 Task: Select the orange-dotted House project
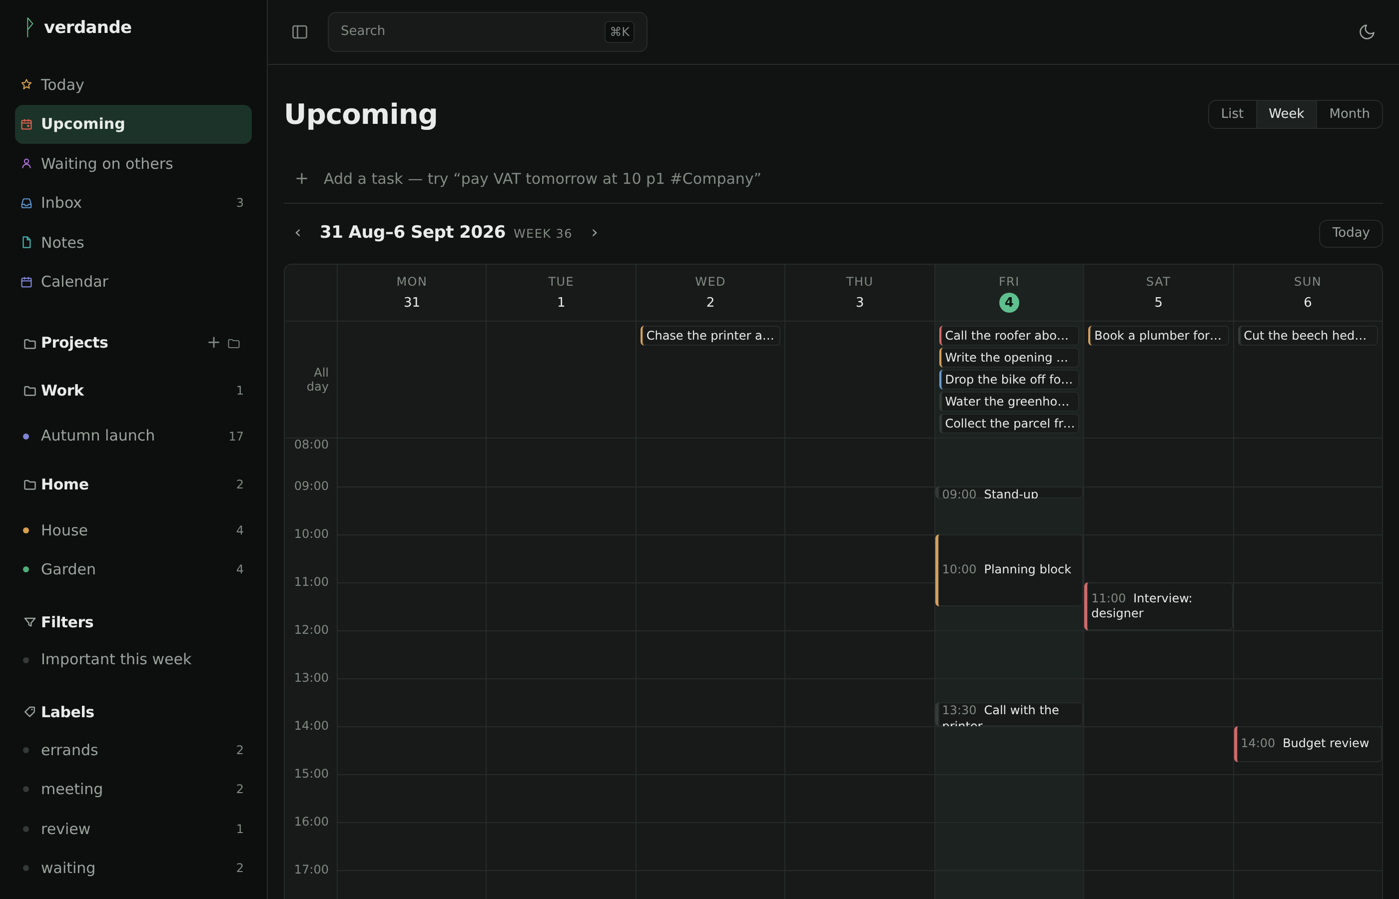[133, 530]
